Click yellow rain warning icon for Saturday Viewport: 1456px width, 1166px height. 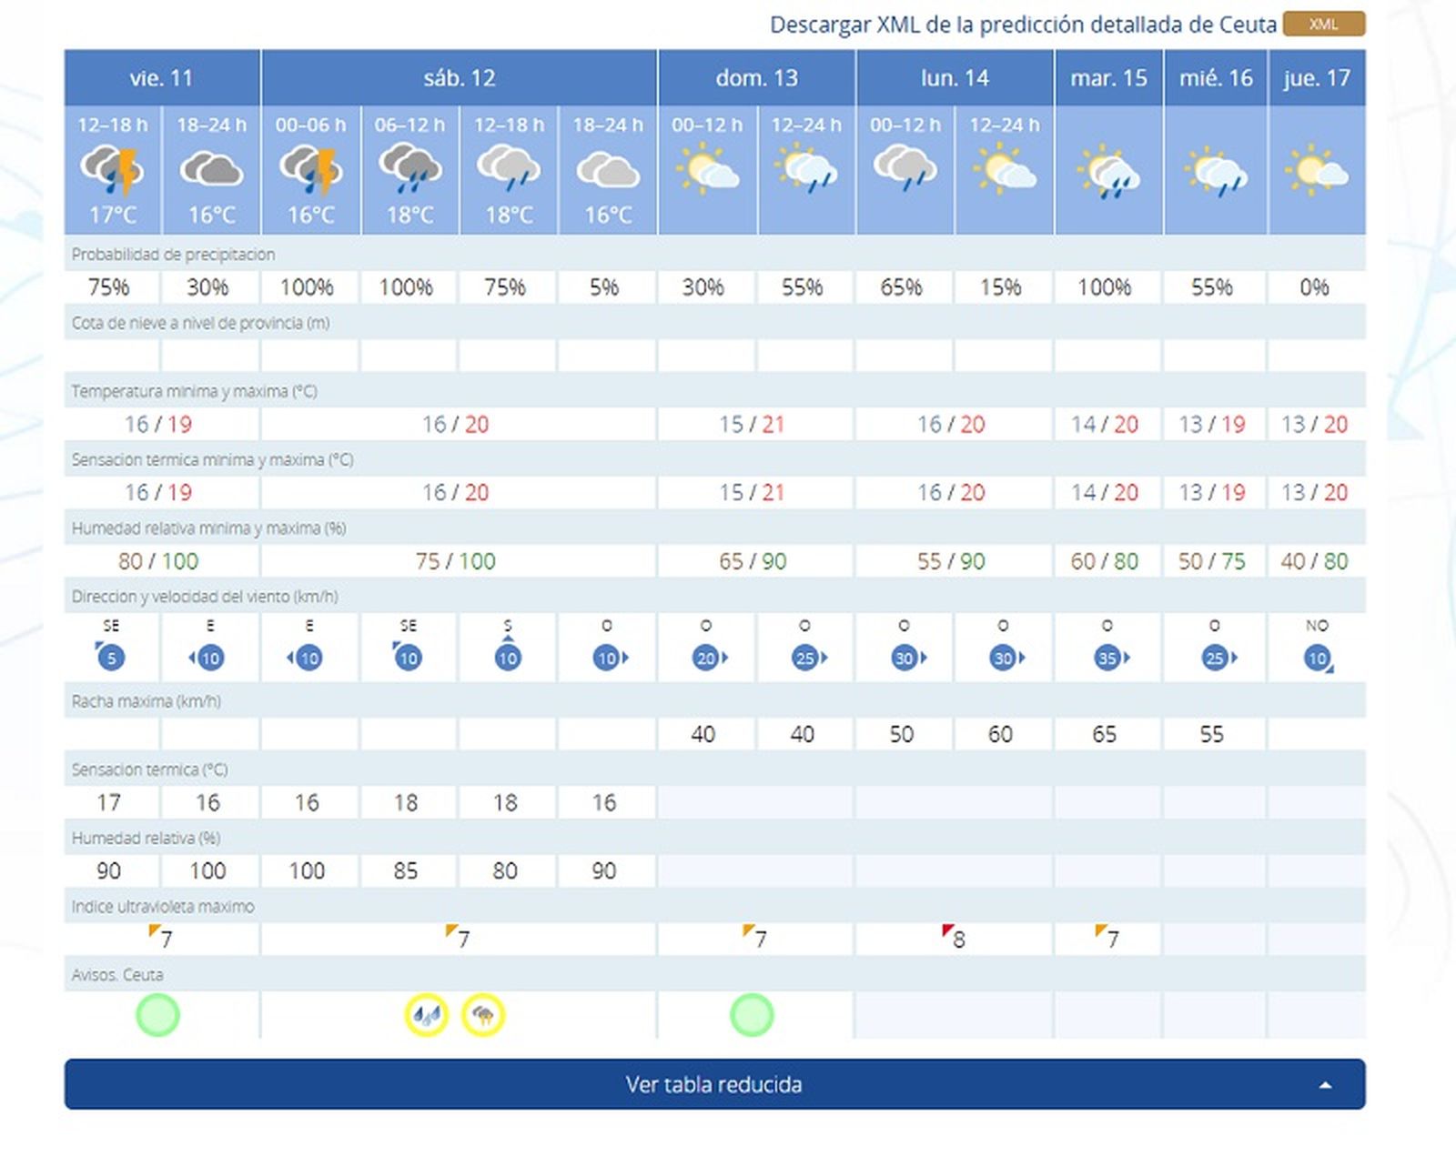(x=427, y=1015)
